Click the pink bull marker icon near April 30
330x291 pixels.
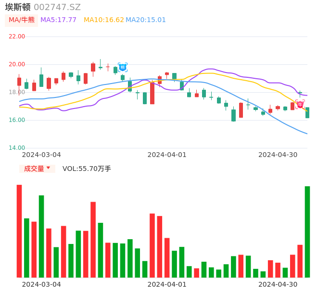(x=300, y=104)
